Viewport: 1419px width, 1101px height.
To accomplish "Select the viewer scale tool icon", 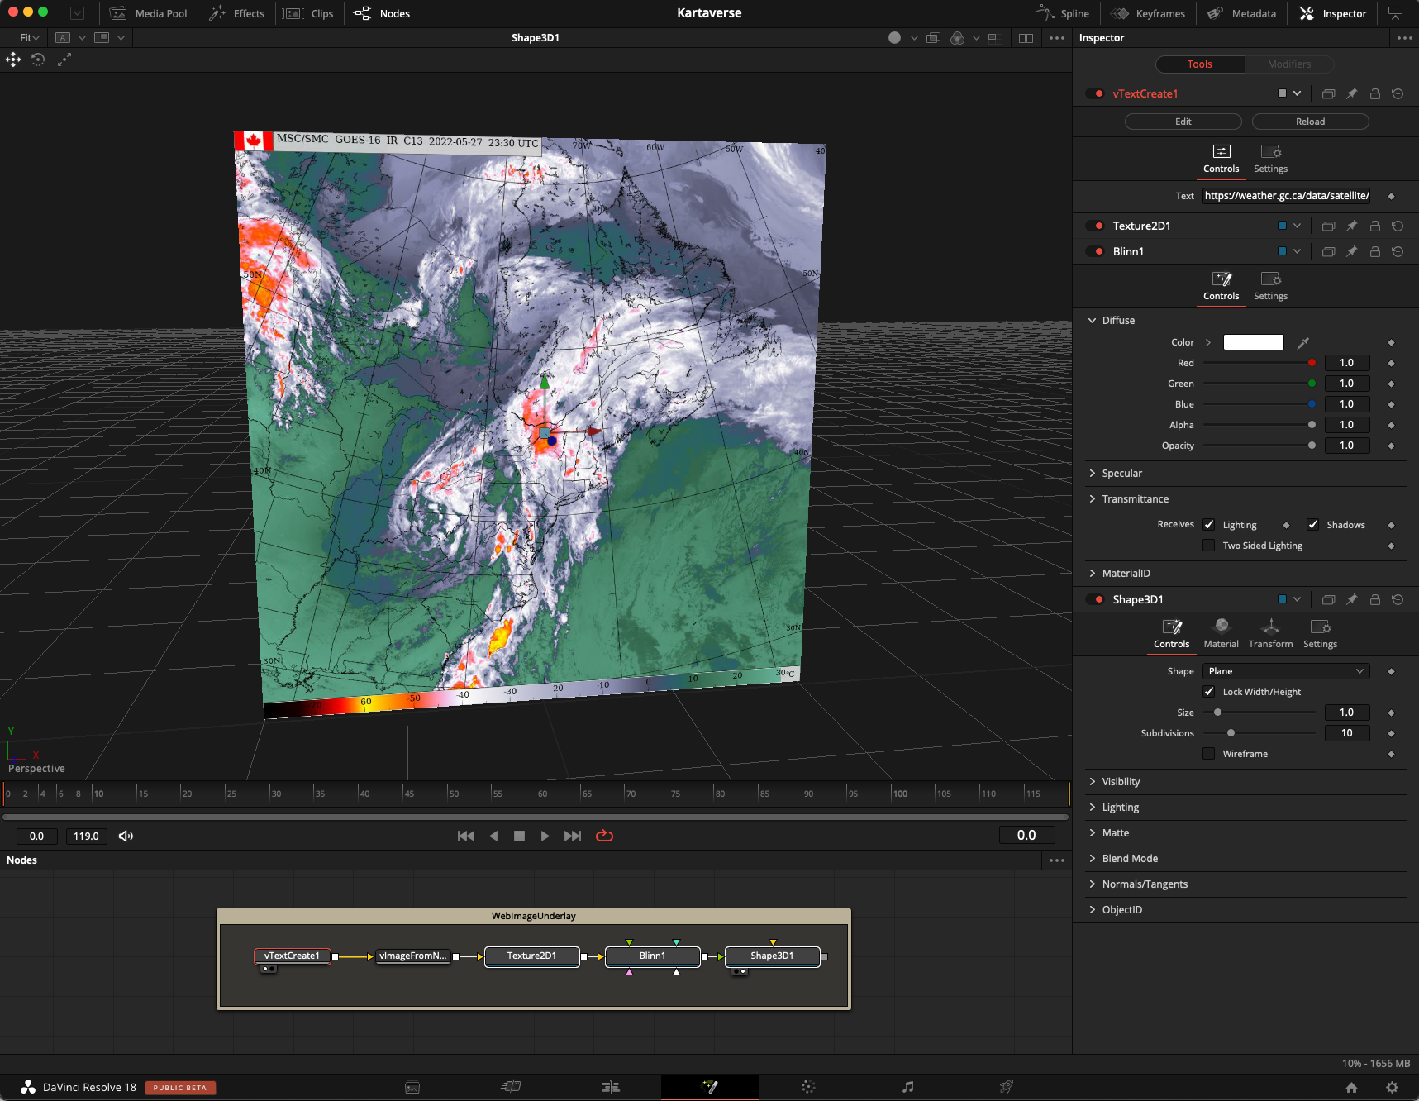I will click(64, 60).
